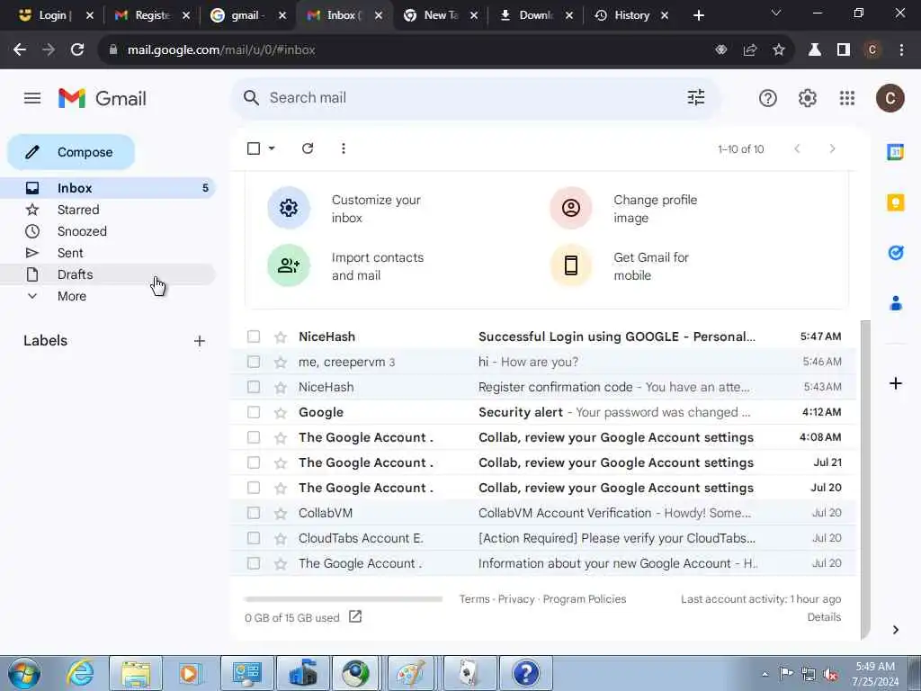
Task: Refresh the inbox with the reload icon
Action: pos(308,148)
